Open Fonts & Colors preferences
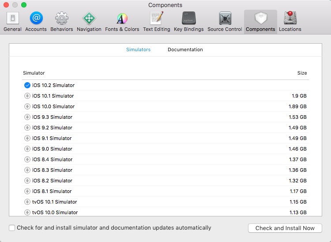 122,22
